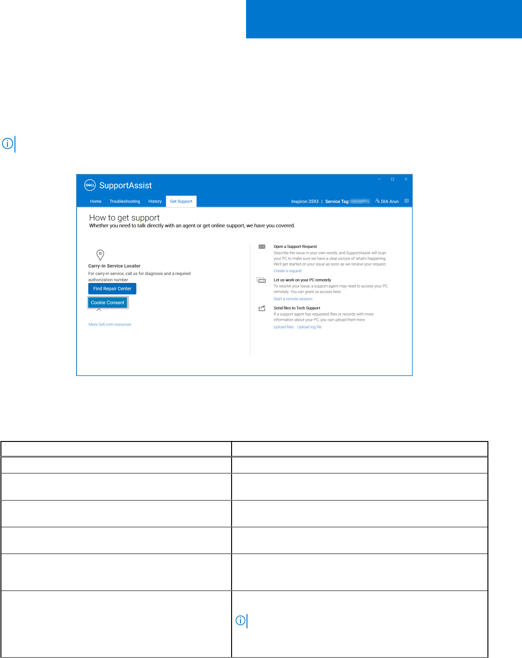The image size is (522, 658).
Task: Click the location pin icon above Carry-in Service Locator
Action: pyautogui.click(x=100, y=255)
